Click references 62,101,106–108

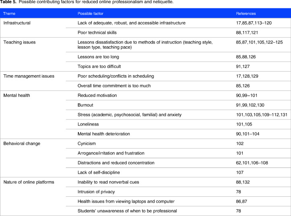pyautogui.click(x=252, y=163)
